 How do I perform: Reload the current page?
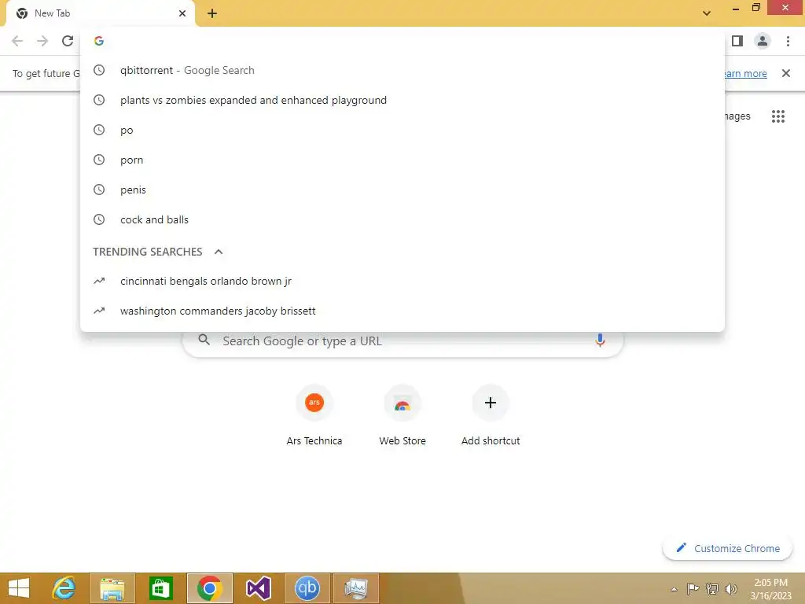(68, 41)
